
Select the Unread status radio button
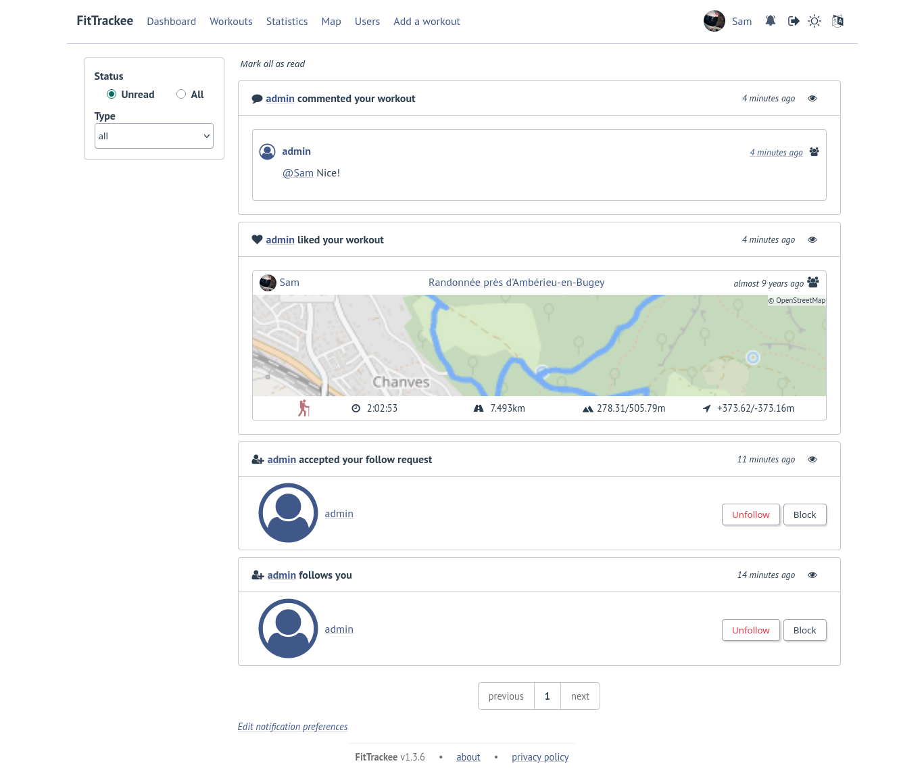tap(112, 94)
